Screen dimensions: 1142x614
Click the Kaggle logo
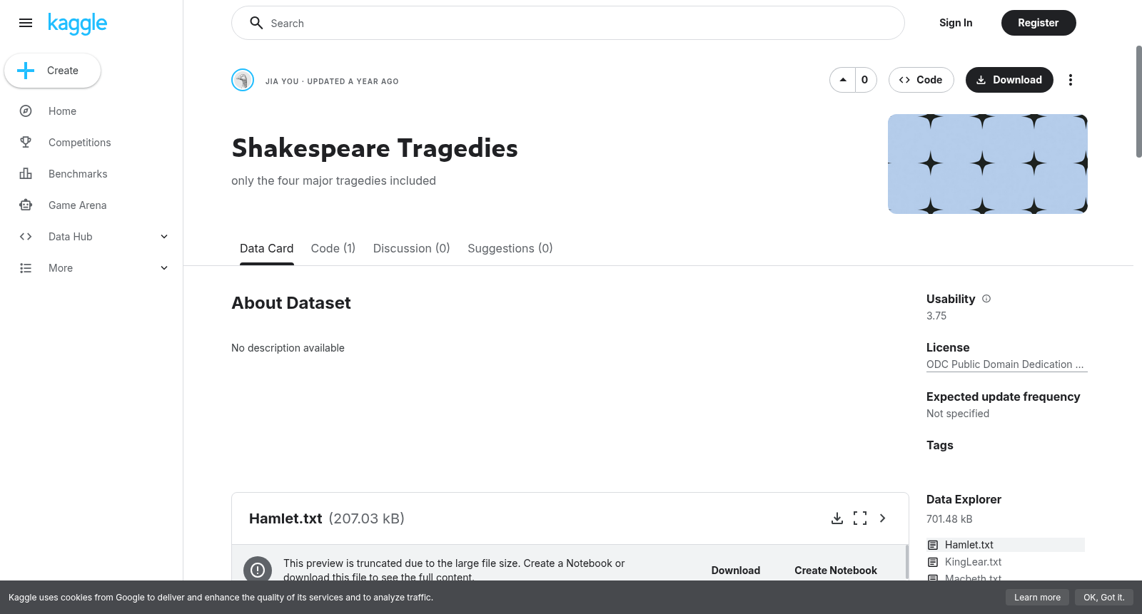pos(77,24)
